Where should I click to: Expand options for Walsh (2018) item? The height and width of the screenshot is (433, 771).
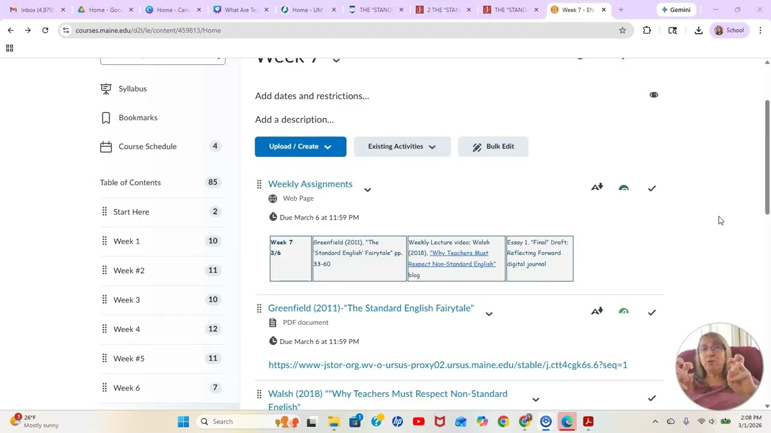click(x=535, y=399)
